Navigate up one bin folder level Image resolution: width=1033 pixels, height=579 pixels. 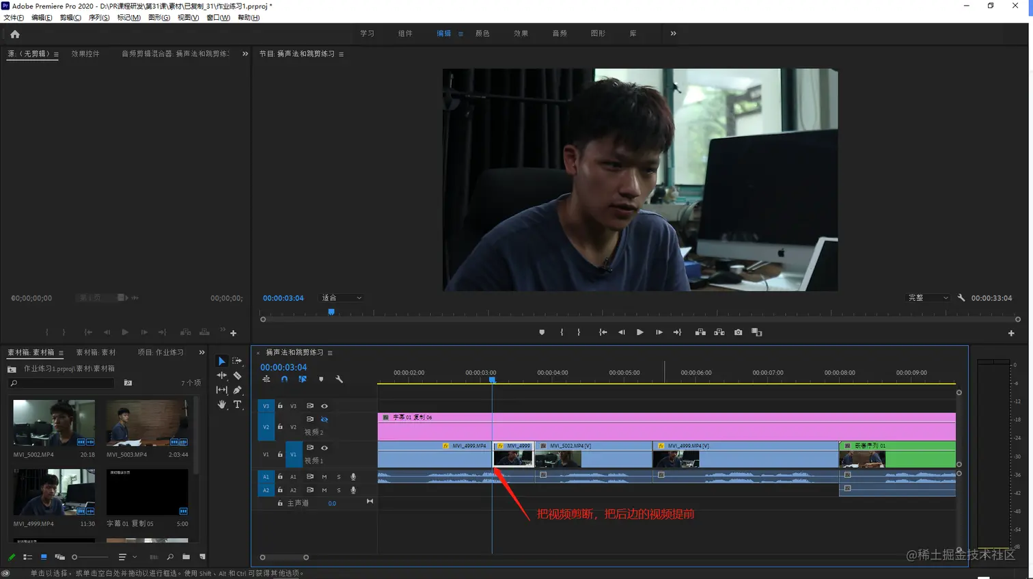(x=12, y=369)
